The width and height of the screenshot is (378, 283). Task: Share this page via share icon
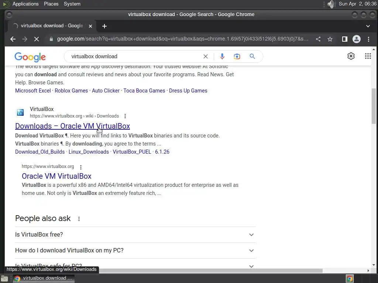coord(318,39)
